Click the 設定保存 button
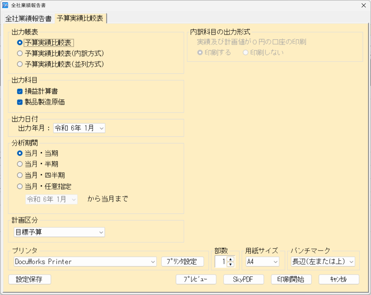Viewport: 371px width, 295px height. (x=30, y=279)
